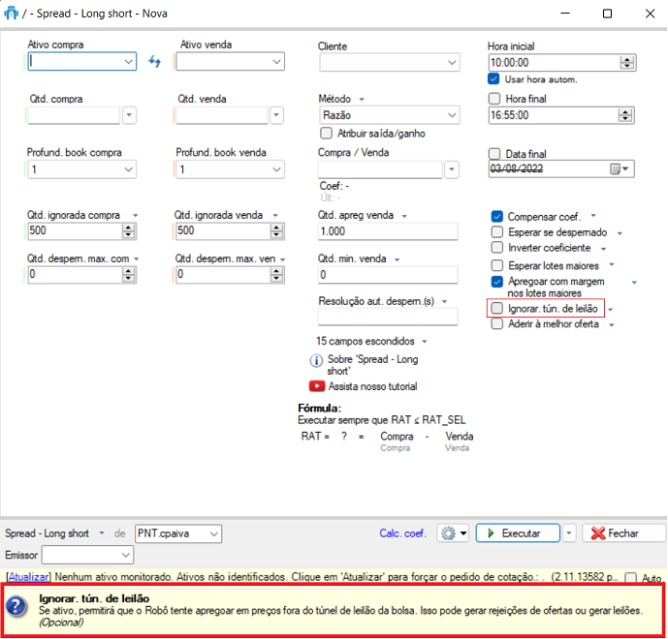Uncheck Usar hora autom. checkbox

pyautogui.click(x=495, y=78)
